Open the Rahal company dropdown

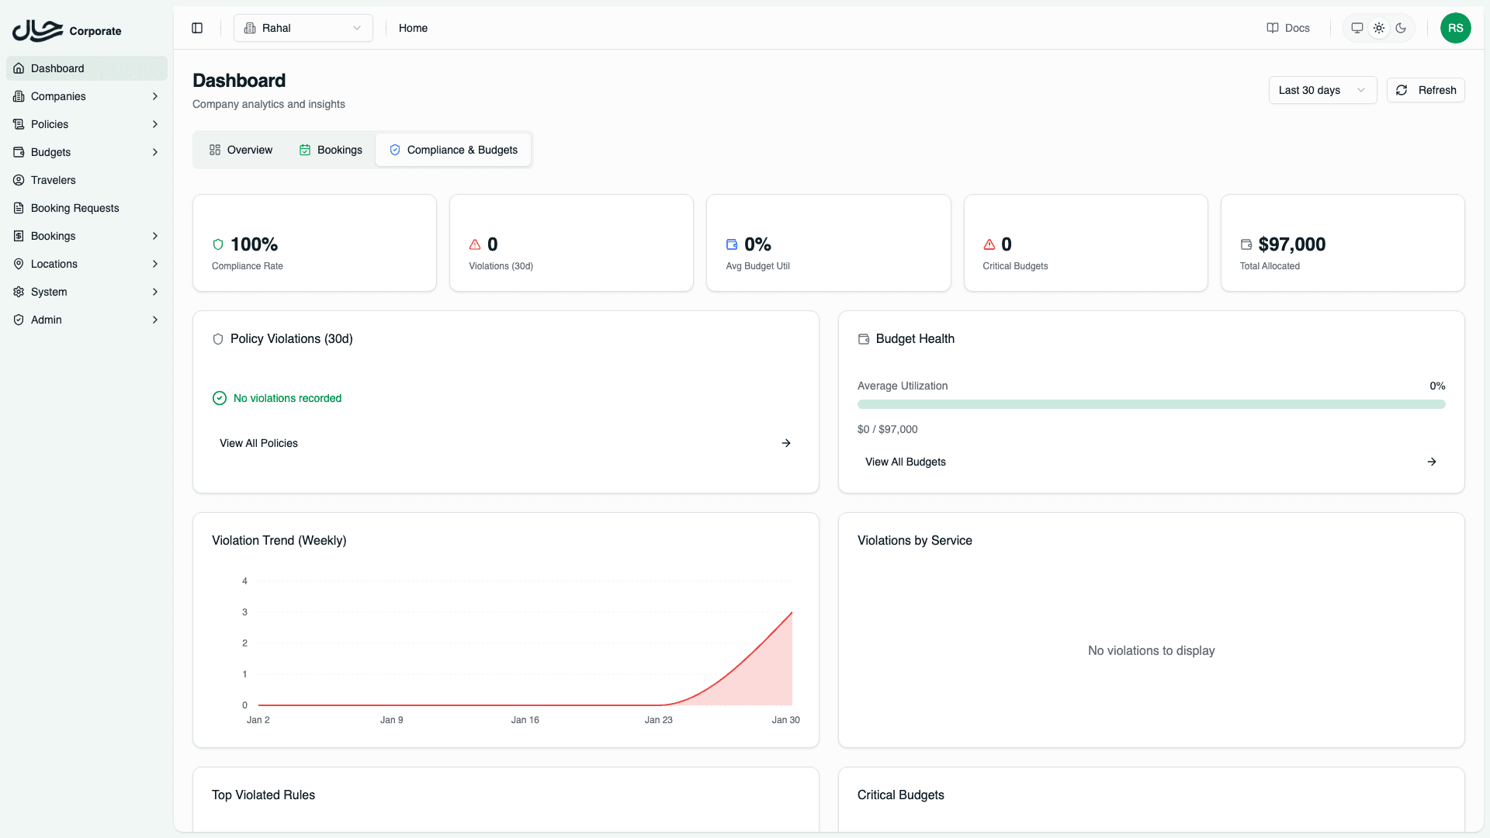[303, 28]
